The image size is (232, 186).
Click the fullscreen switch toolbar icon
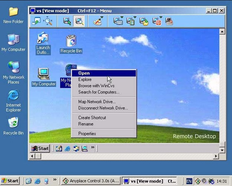pos(36,21)
